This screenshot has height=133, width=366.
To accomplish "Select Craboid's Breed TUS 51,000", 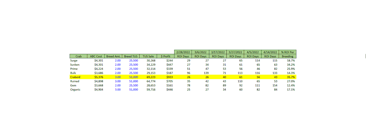I will (134, 77).
